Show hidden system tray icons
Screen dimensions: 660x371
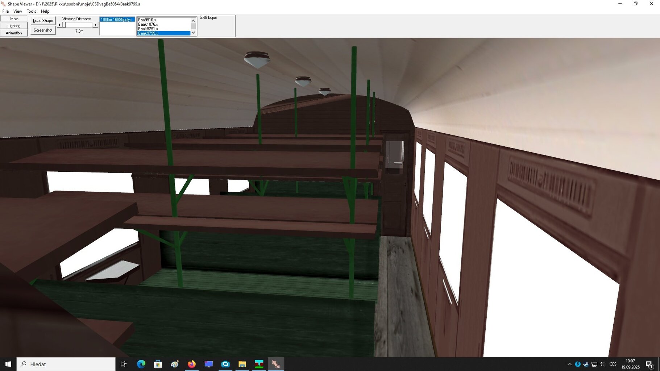point(569,364)
